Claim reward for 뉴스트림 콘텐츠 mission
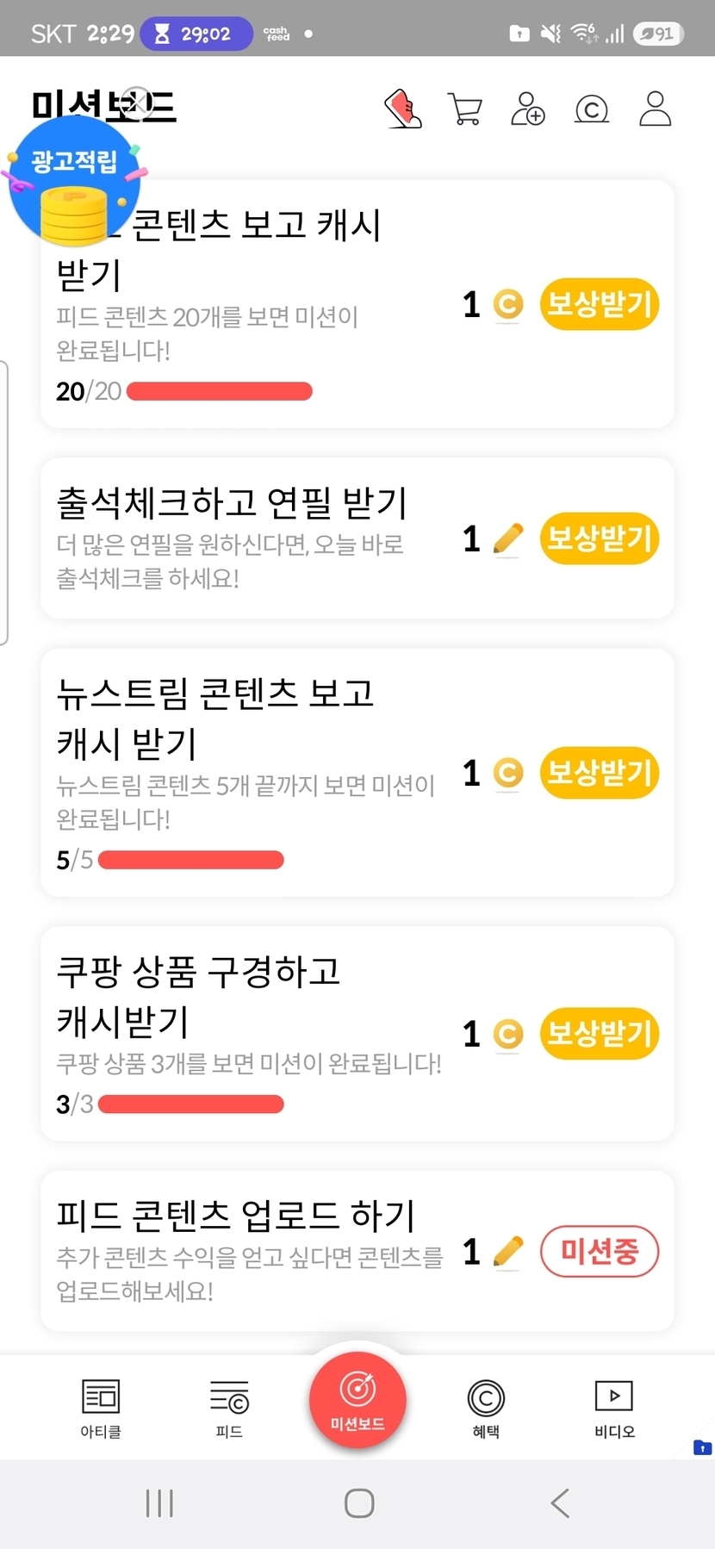 [599, 772]
